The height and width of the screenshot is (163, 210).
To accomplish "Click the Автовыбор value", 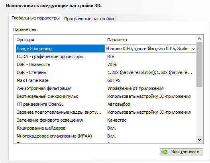I will point(119,104).
